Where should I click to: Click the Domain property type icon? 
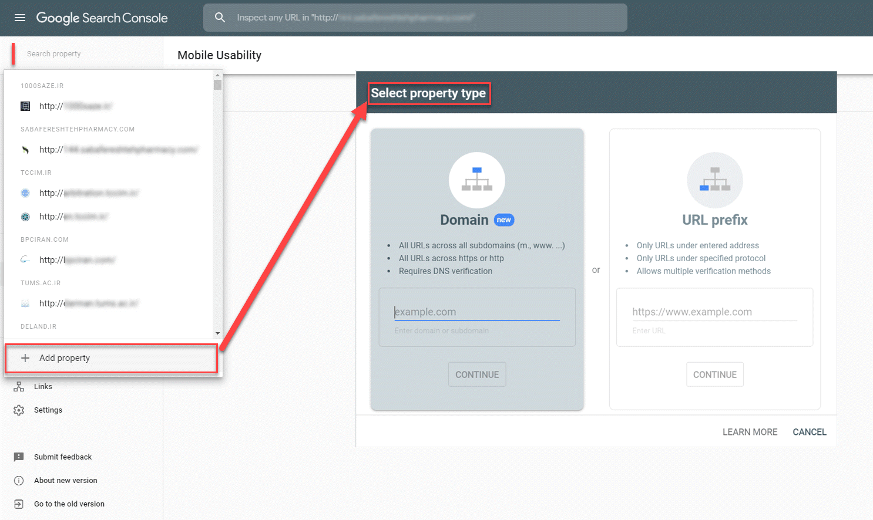point(476,180)
